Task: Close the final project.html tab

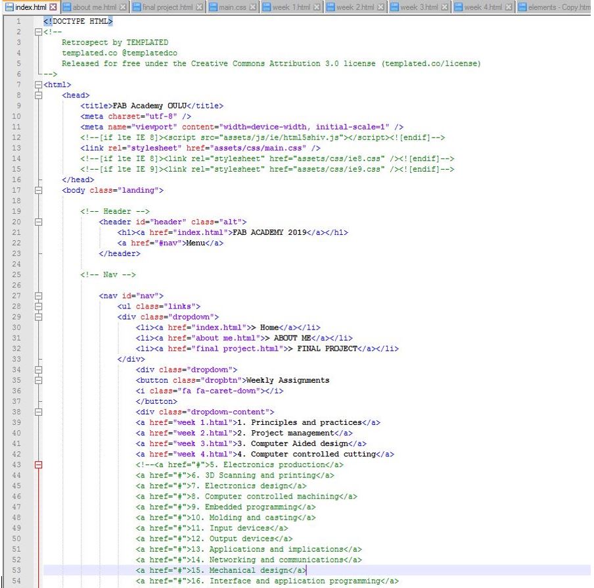Action: tap(199, 7)
